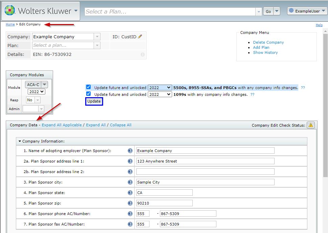328x233 pixels.
Task: Click the fax area code field
Action: (143, 224)
